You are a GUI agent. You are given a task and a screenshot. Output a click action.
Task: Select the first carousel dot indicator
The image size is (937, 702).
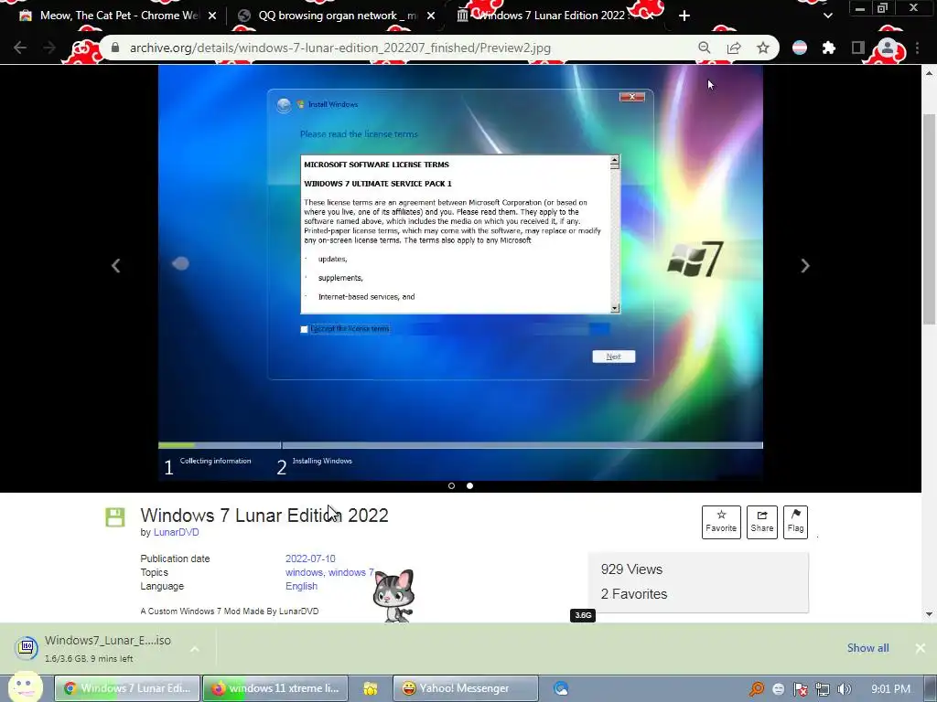coord(452,486)
